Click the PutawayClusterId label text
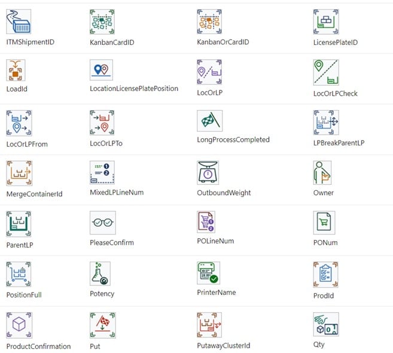This screenshot has height=353, width=393. coord(223,345)
